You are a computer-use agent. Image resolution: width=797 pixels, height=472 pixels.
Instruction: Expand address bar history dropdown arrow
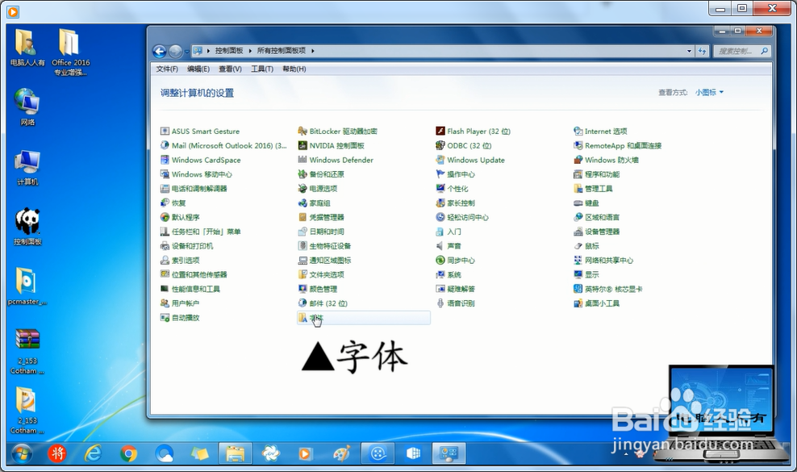pyautogui.click(x=689, y=51)
